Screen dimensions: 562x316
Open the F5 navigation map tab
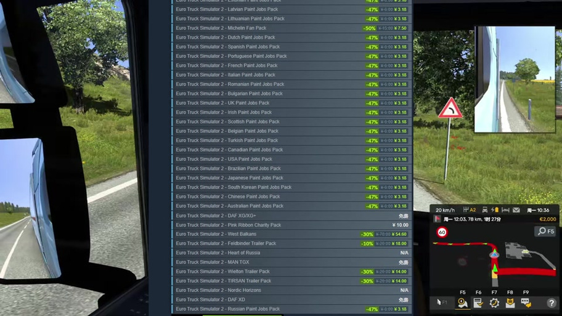[x=463, y=302]
